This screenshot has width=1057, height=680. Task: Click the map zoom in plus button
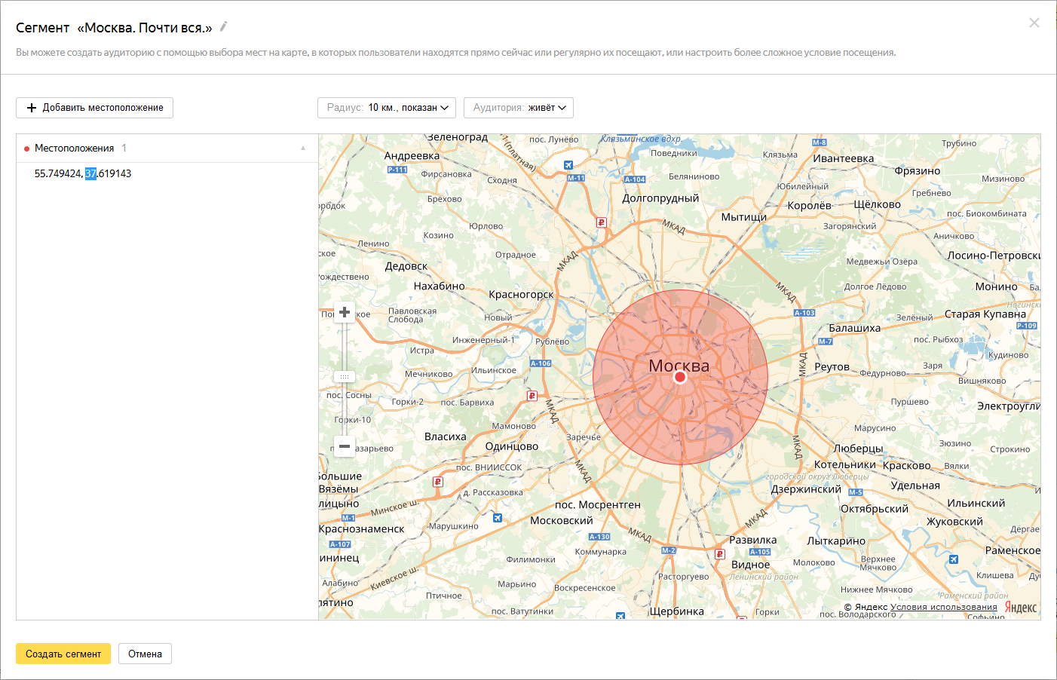pyautogui.click(x=345, y=312)
